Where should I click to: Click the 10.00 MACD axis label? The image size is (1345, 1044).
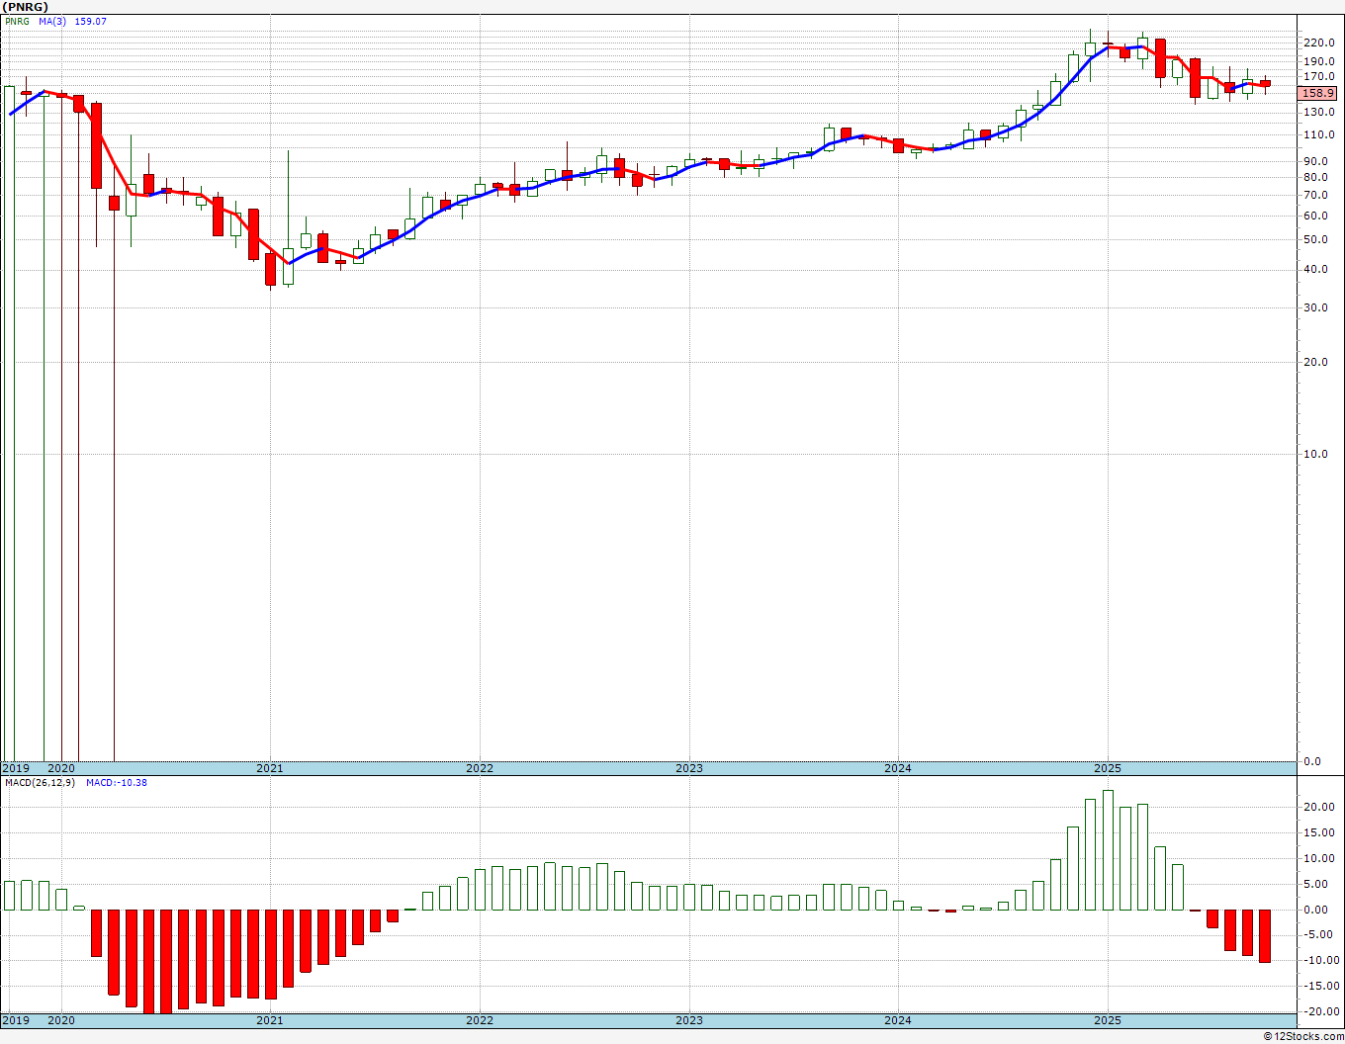pyautogui.click(x=1317, y=859)
